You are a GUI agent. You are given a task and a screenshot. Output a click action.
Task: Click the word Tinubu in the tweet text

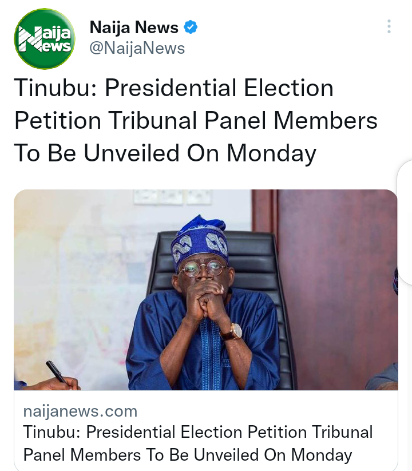tap(56, 88)
